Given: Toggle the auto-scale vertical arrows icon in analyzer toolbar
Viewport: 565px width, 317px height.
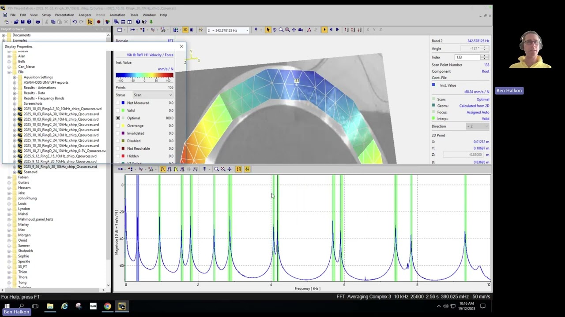Looking at the screenshot, I should [238, 169].
